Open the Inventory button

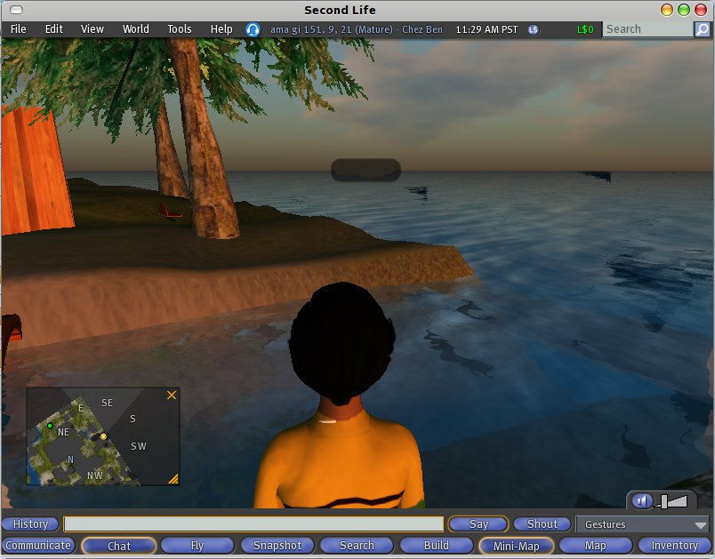pyautogui.click(x=674, y=546)
